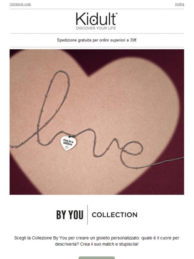Click the green button below the paragraph
This screenshot has width=194, height=259.
pyautogui.click(x=97, y=258)
